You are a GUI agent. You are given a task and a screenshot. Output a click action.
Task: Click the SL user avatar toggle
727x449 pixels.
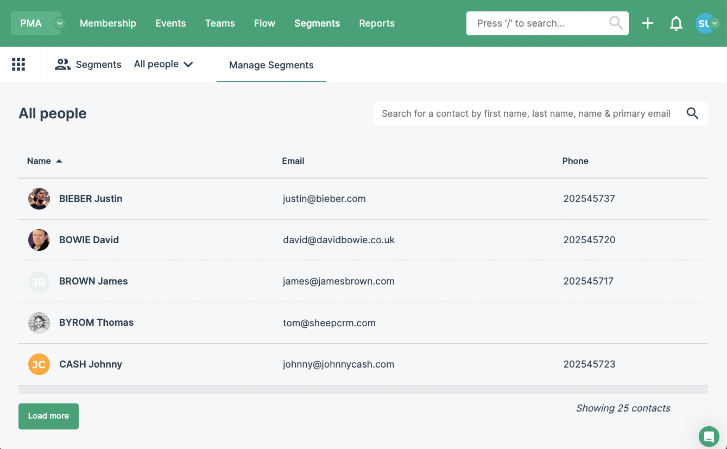click(x=704, y=23)
